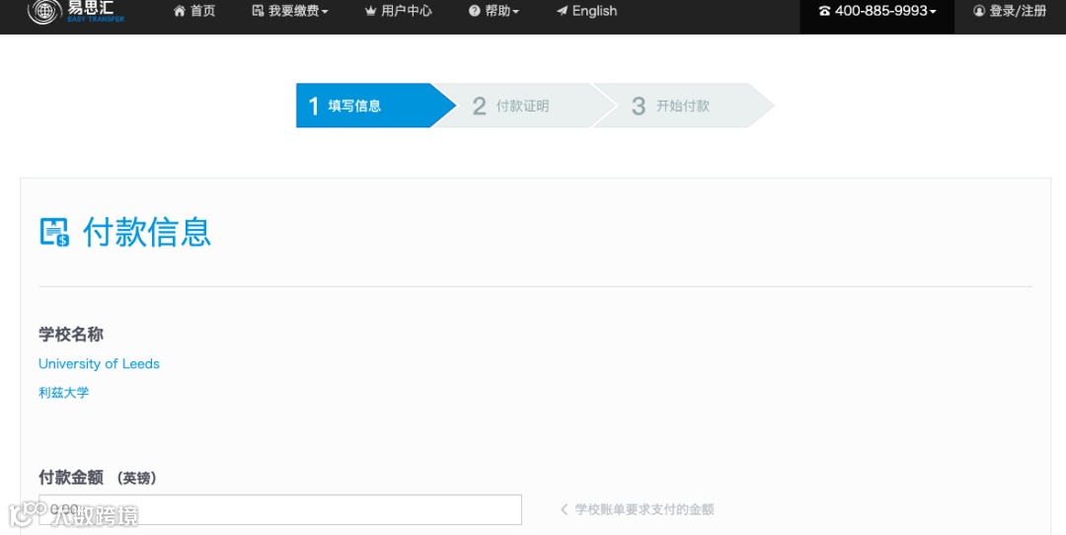
Task: Expand the 帮助 help menu
Action: coord(494,11)
